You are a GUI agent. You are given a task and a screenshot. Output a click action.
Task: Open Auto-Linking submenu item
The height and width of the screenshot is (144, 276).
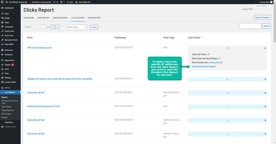coord(6,107)
